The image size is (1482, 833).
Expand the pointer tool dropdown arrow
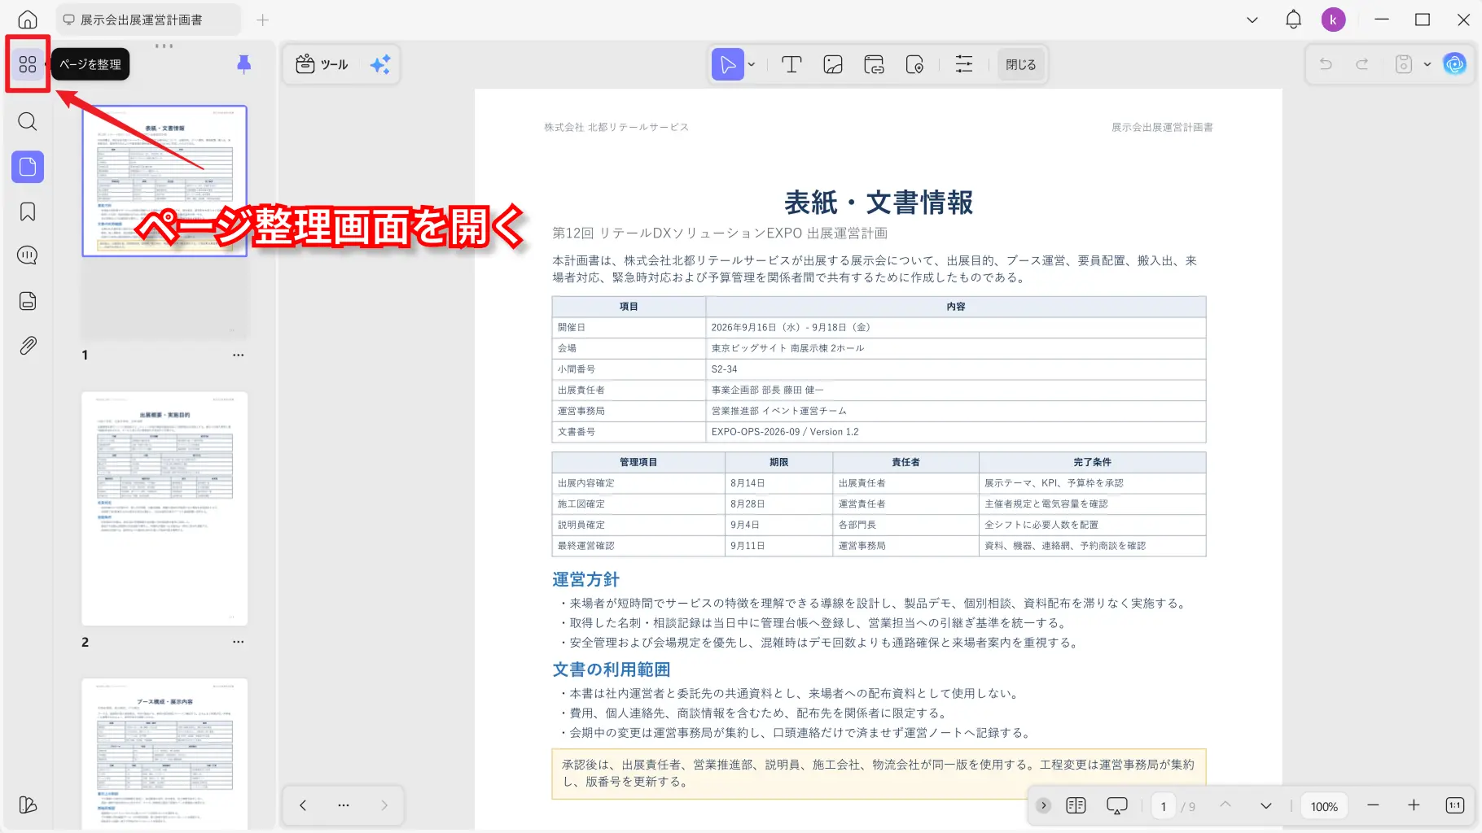[x=752, y=65]
